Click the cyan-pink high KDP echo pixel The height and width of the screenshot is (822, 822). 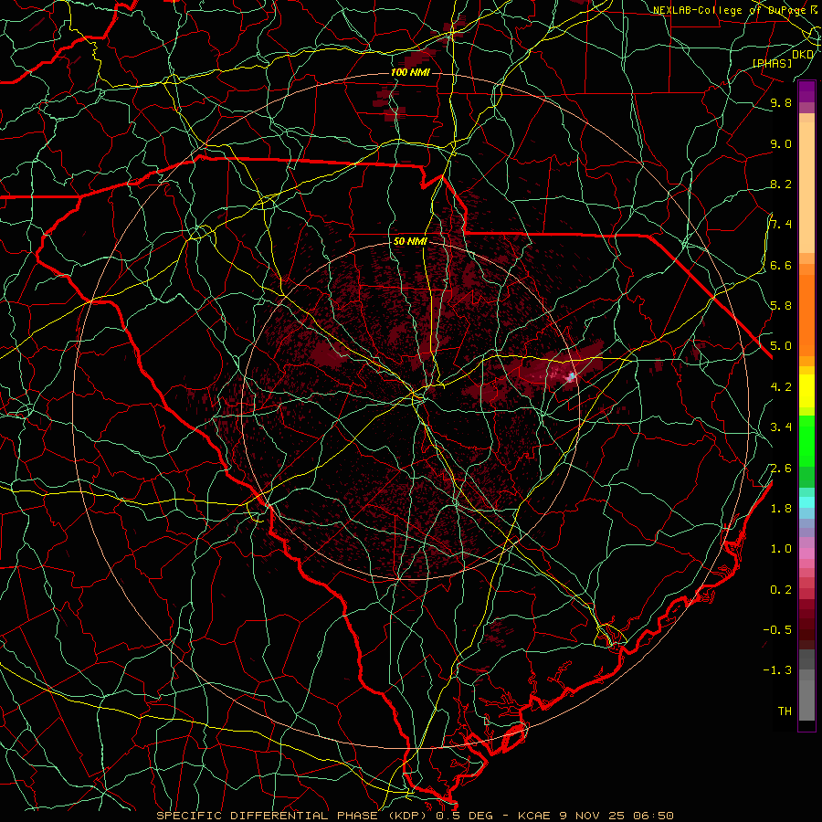(x=572, y=376)
